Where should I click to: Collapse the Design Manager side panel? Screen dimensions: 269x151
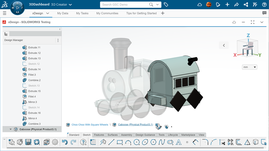[x=60, y=29]
